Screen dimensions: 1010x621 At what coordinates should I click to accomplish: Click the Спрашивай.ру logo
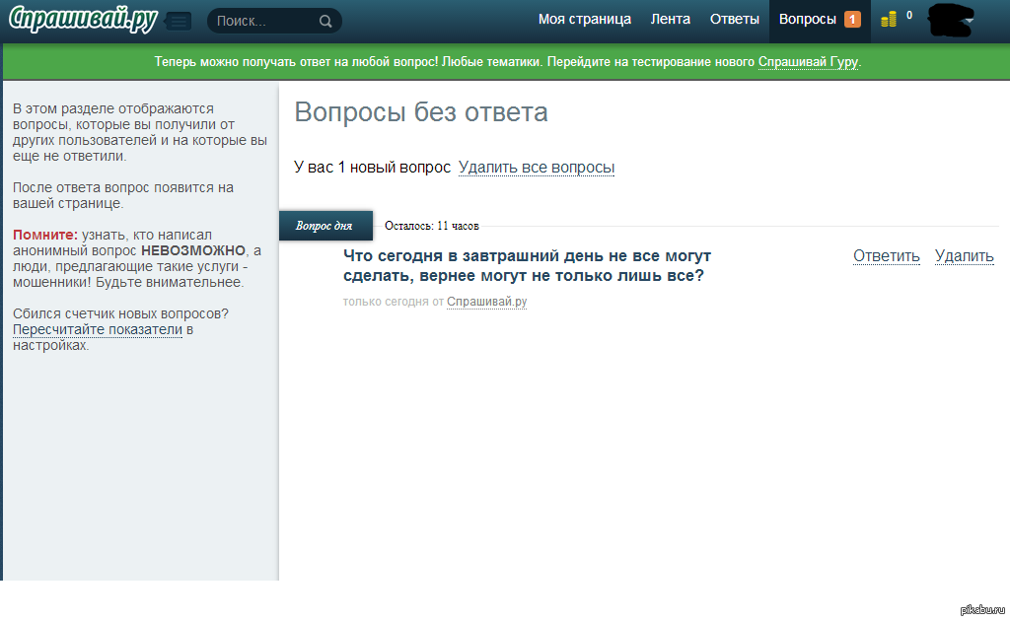pos(82,20)
